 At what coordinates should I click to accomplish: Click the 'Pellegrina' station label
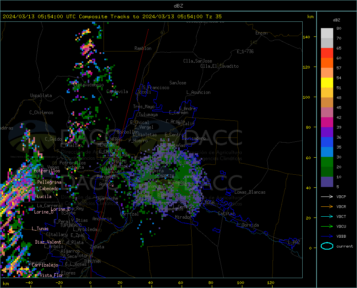click(49, 182)
